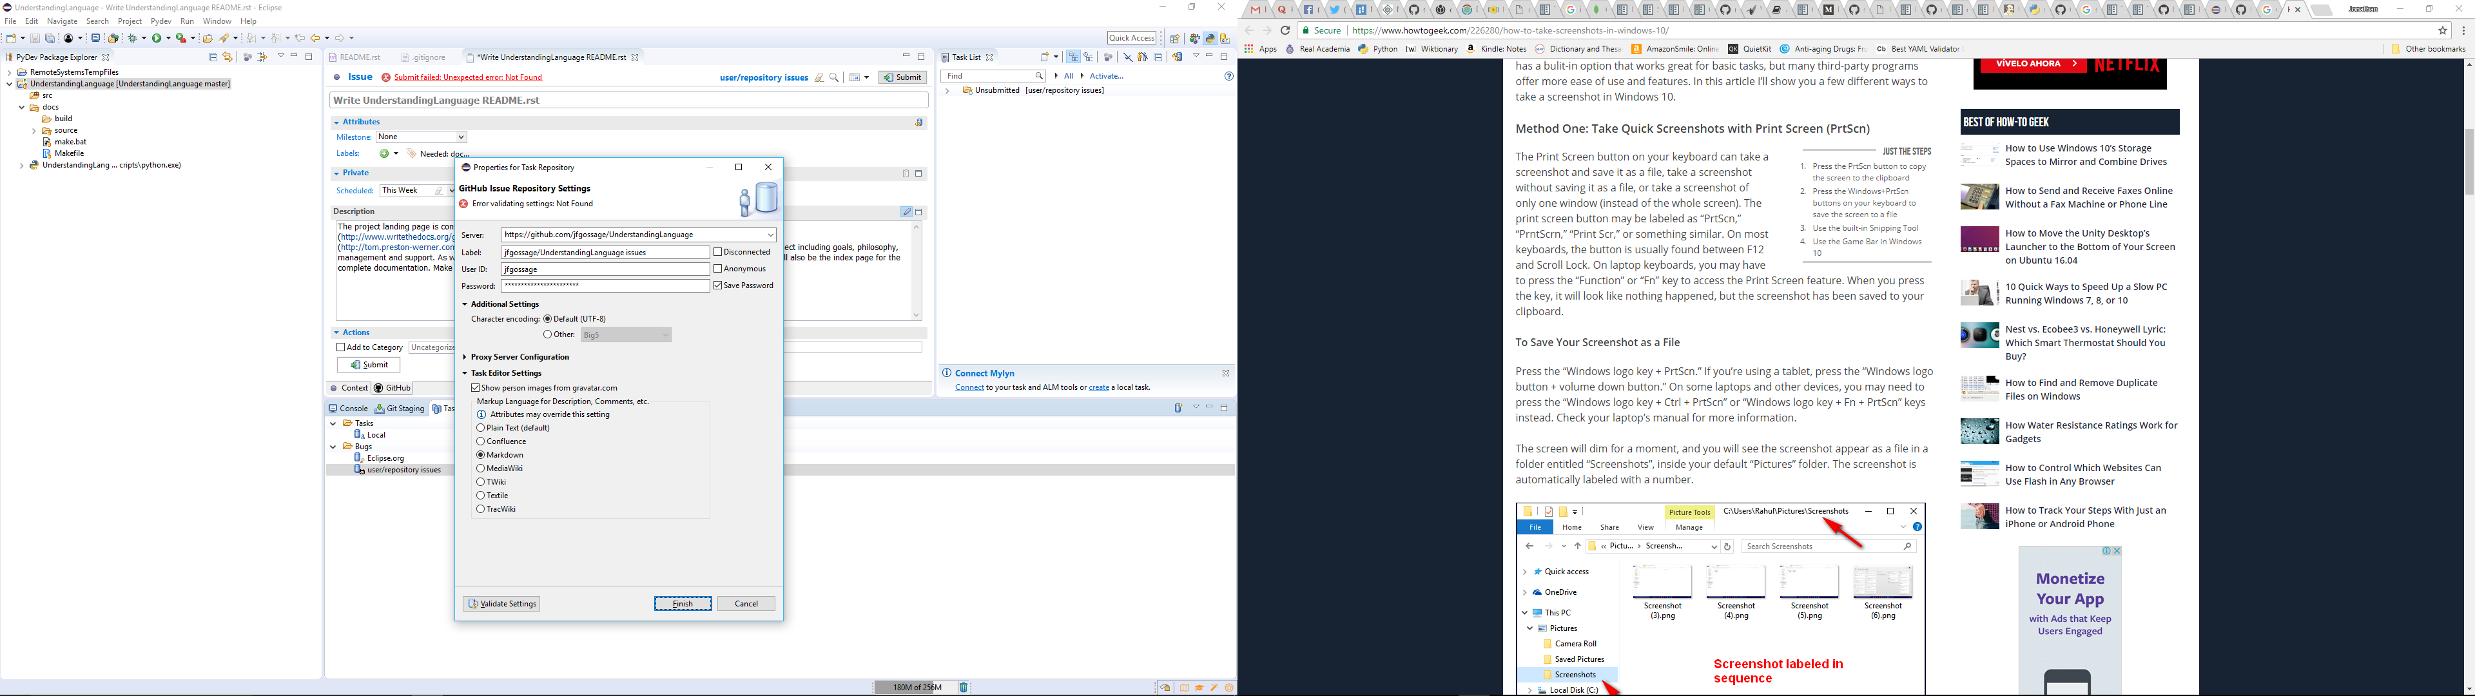Viewport: 2475px width, 696px height.
Task: Uncheck the Save Password checkbox
Action: tap(718, 285)
